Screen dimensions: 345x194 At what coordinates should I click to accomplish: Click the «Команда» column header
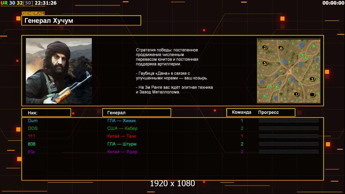coord(241,112)
